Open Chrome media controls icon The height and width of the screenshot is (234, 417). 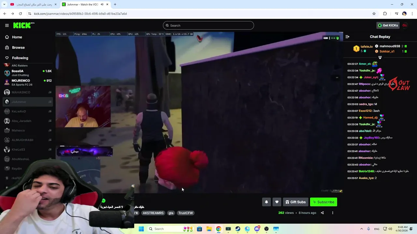[x=396, y=14]
